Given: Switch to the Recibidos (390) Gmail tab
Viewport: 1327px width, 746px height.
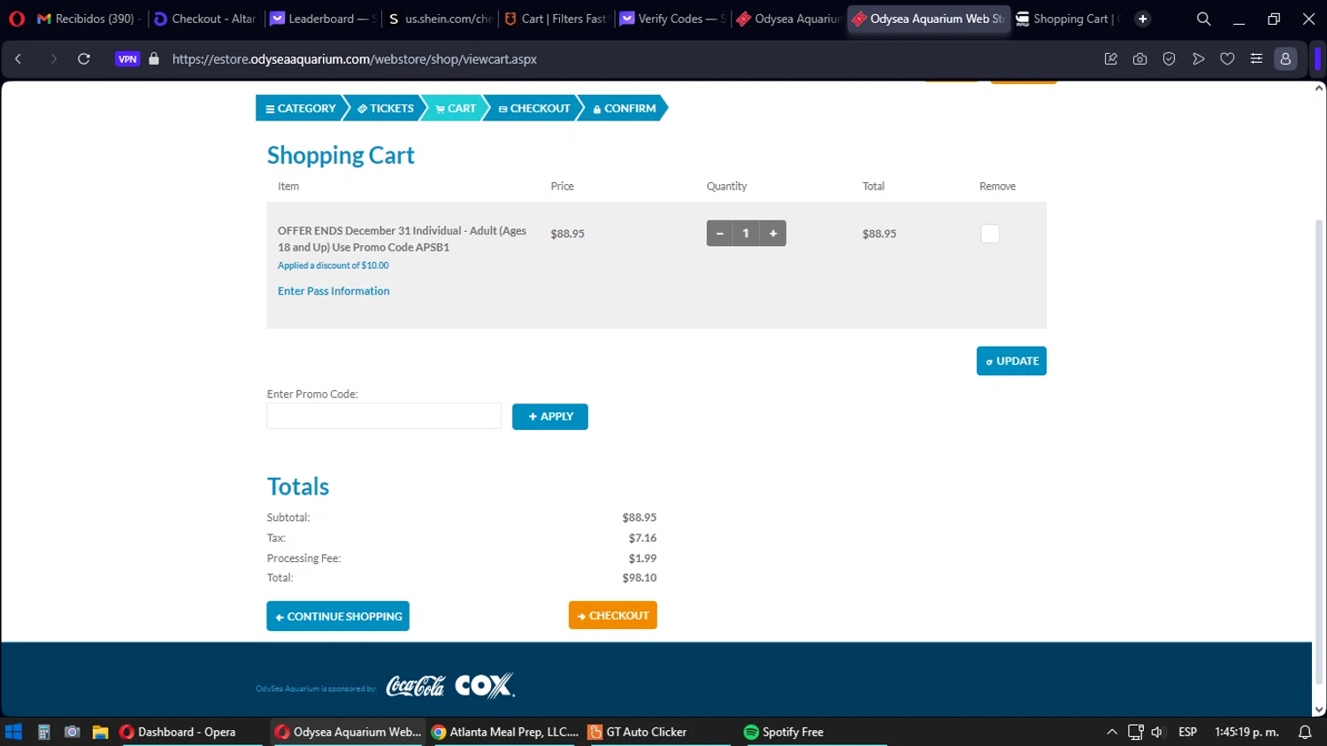Looking at the screenshot, I should [x=88, y=19].
